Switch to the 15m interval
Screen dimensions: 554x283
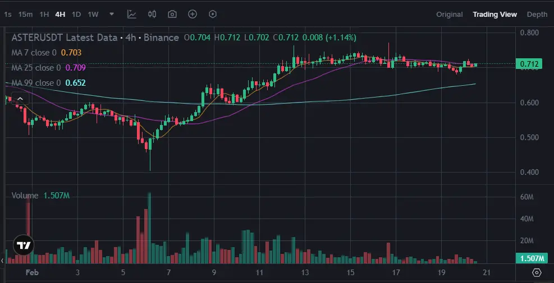point(25,14)
